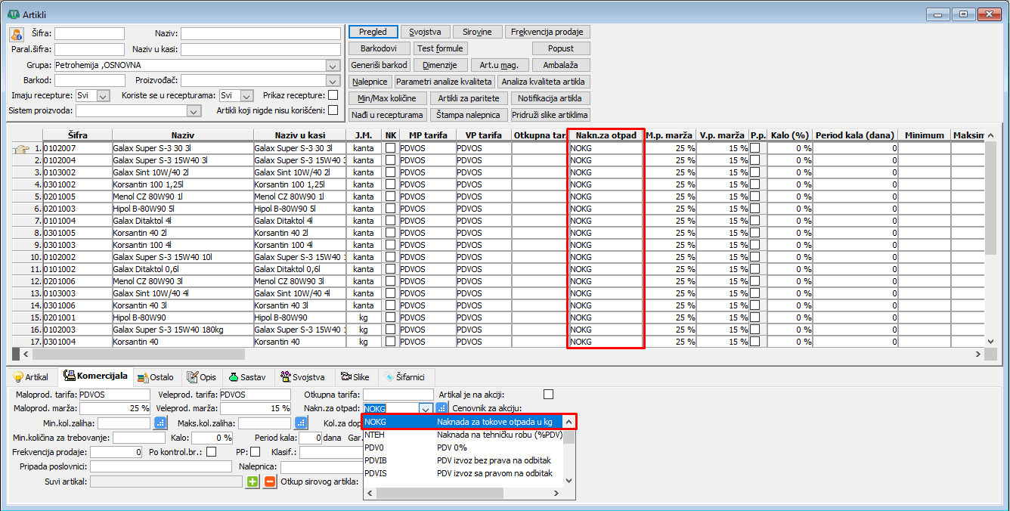Open the Opis tab
1010x511 pixels.
202,377
